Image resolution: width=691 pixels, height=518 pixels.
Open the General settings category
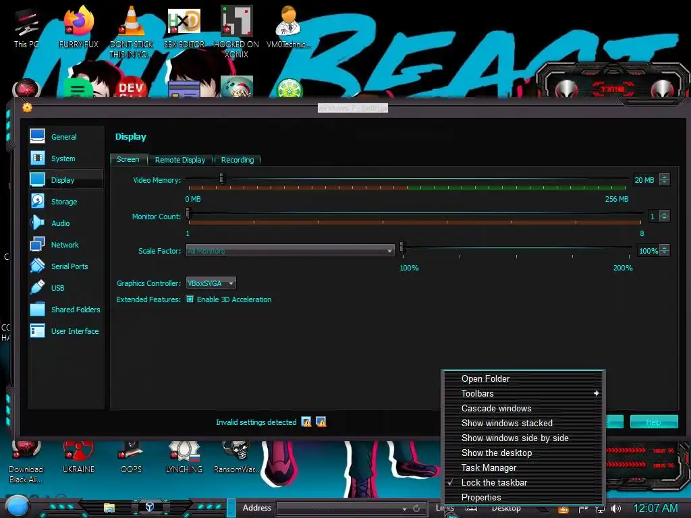point(65,136)
